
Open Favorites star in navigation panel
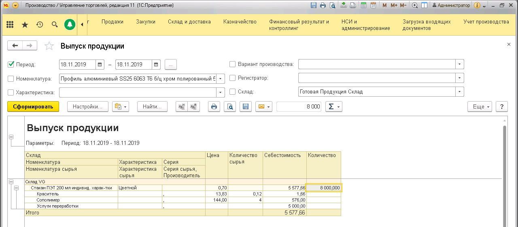click(25, 25)
